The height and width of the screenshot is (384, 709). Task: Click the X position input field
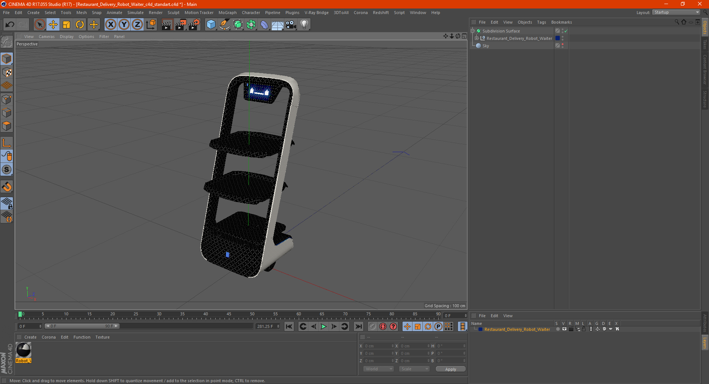[378, 346]
